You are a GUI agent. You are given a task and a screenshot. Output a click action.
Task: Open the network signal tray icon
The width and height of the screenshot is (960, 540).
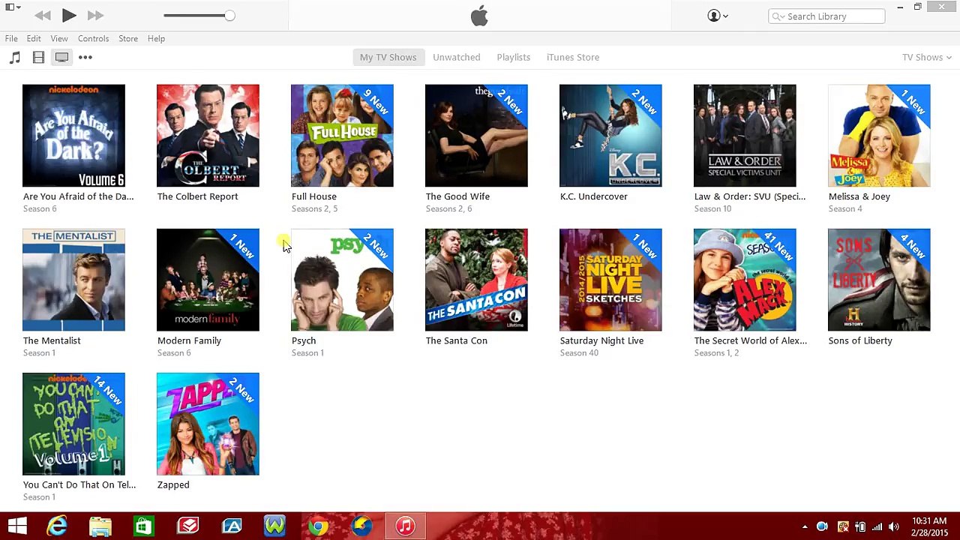pyautogui.click(x=877, y=526)
